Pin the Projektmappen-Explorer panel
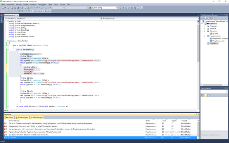 225,15
